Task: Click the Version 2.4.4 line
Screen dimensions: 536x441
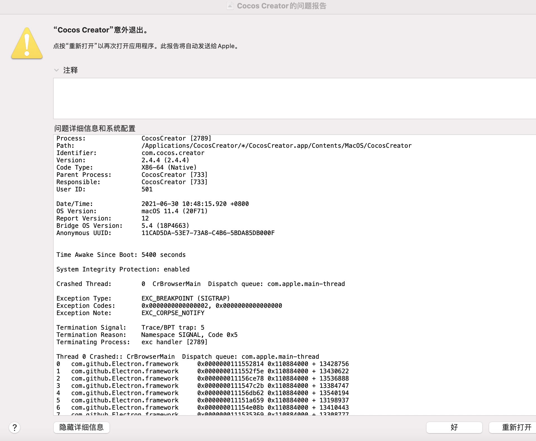Action: [123, 160]
